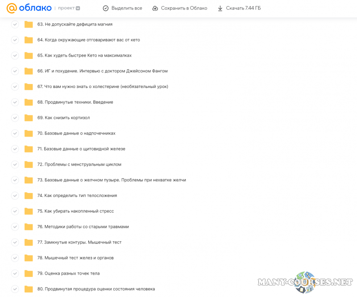The image size is (357, 297).
Task: Select checkbox beside 68. Продвинутые техники. Введение
Action: pos(15,102)
